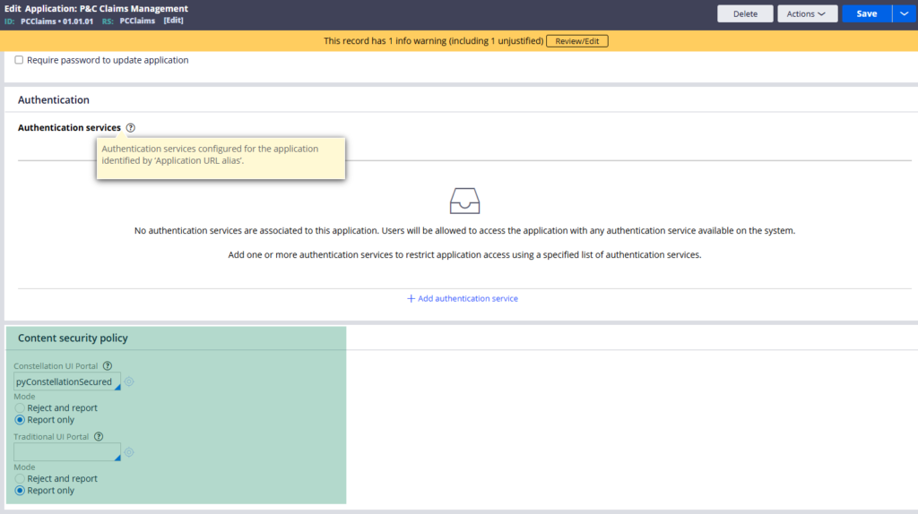The height and width of the screenshot is (514, 918).
Task: Click the Traditional UI Portal help icon
Action: click(99, 437)
